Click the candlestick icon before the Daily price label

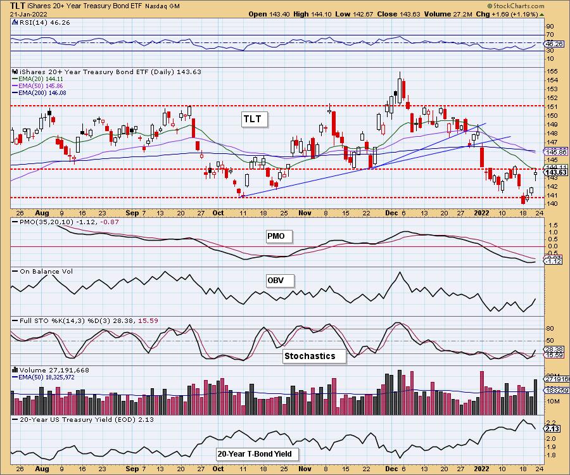pyautogui.click(x=15, y=72)
